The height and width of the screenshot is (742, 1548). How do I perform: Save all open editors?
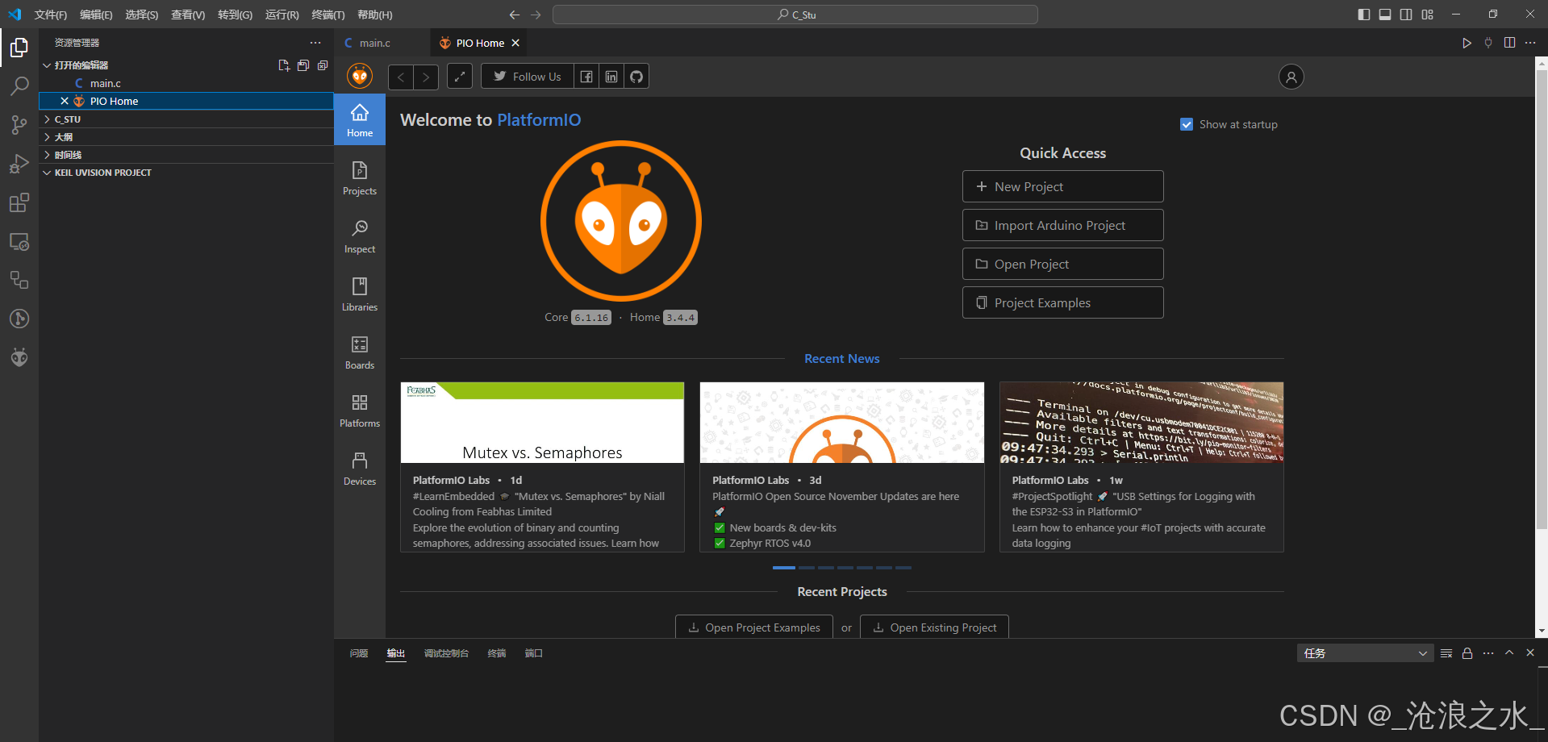point(303,65)
